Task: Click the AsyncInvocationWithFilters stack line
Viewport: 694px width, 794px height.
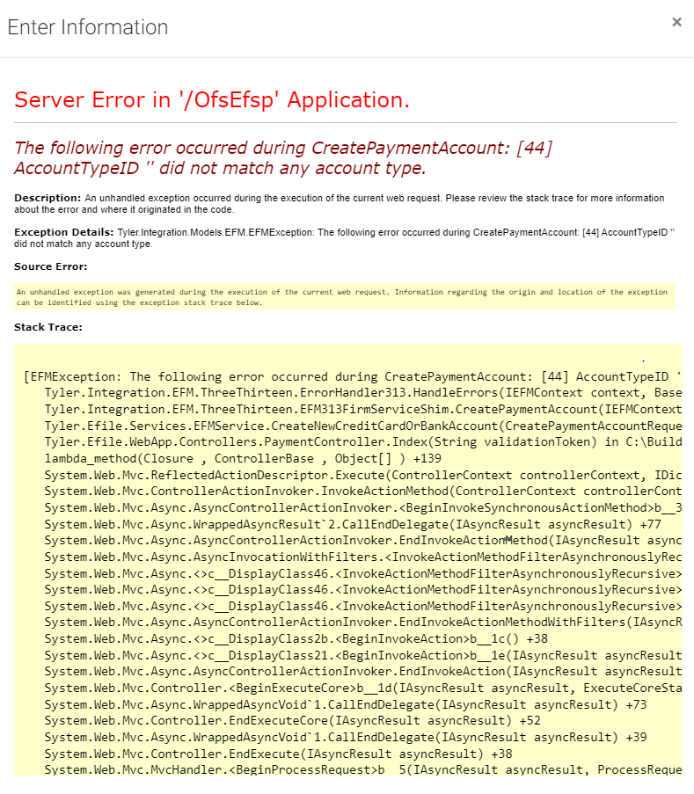Action: 363,557
